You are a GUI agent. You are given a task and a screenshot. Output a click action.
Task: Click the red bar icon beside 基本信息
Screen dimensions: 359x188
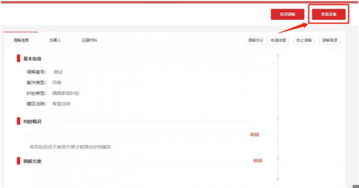[19, 59]
